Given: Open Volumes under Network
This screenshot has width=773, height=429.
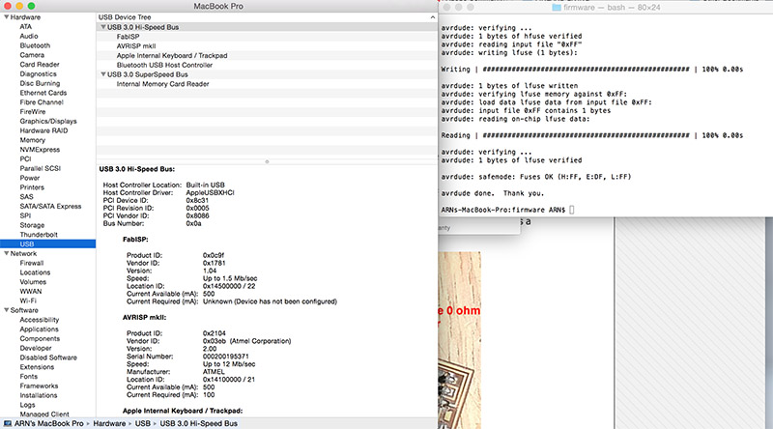Looking at the screenshot, I should (x=33, y=281).
